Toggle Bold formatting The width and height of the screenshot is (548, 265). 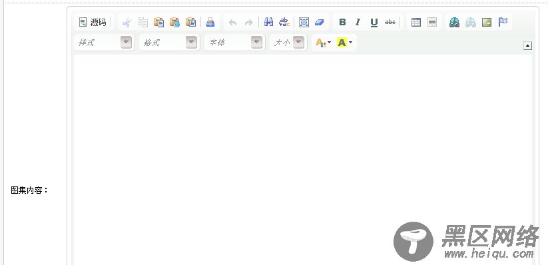coord(342,23)
